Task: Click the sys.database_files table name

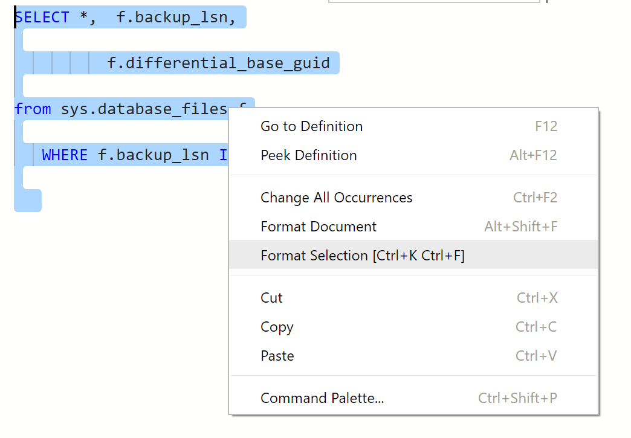Action: tap(143, 109)
